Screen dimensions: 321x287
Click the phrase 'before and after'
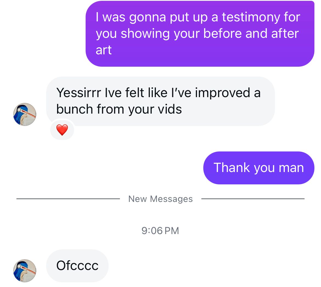pyautogui.click(x=251, y=33)
